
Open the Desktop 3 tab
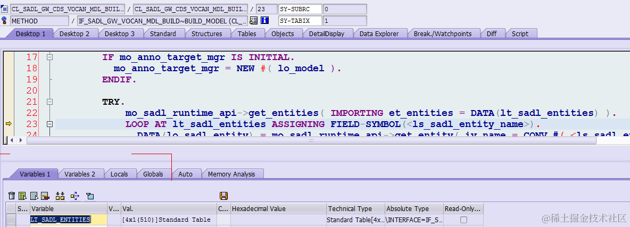[120, 33]
